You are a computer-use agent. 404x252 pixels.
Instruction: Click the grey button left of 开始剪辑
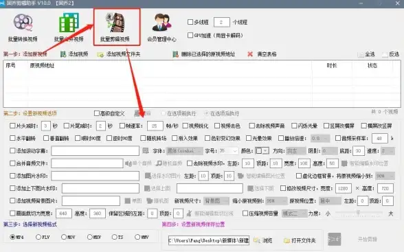[335, 240]
